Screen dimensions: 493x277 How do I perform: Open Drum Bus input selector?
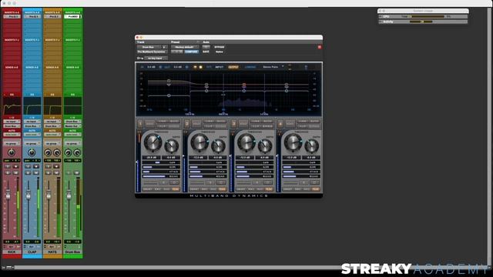[72, 122]
